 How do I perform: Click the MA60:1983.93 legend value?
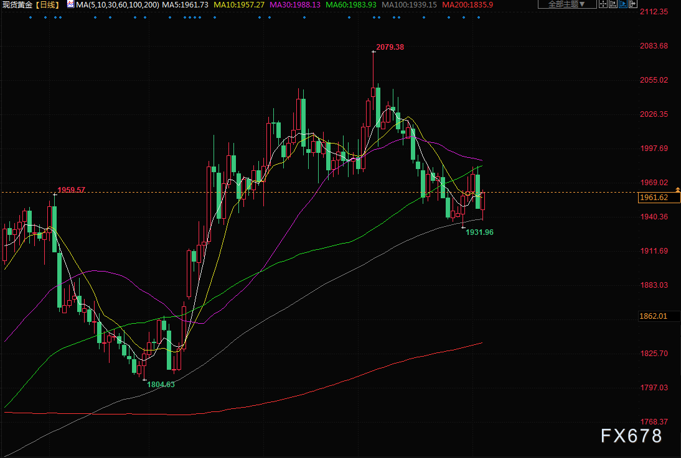(351, 5)
